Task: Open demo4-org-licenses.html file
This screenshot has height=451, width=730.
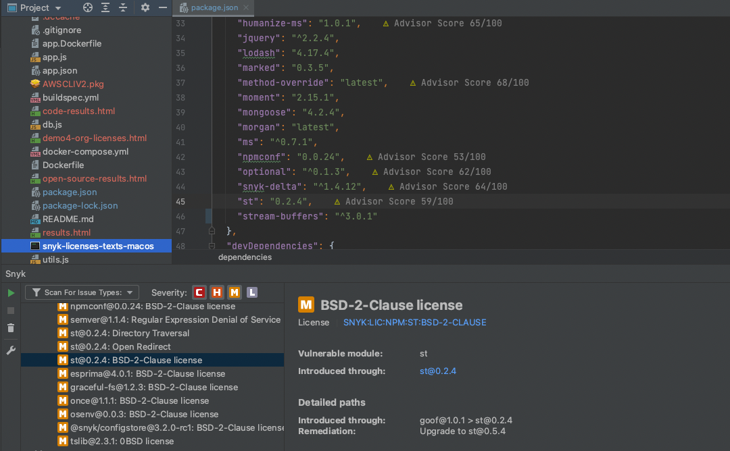Action: (x=95, y=138)
